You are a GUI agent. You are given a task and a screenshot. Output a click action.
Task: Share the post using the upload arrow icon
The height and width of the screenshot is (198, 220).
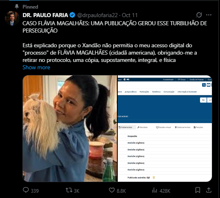point(209,190)
